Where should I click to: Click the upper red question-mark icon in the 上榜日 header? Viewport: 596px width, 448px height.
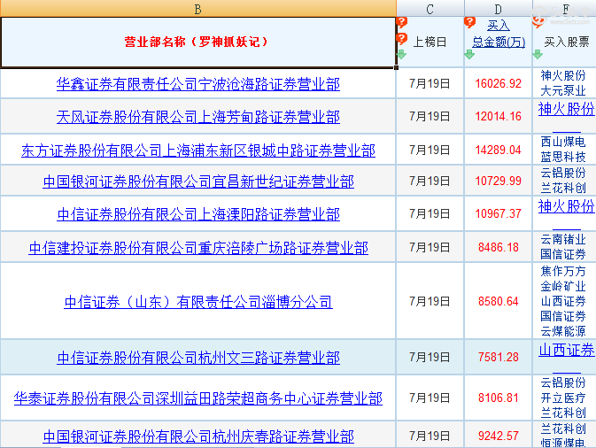click(x=401, y=22)
